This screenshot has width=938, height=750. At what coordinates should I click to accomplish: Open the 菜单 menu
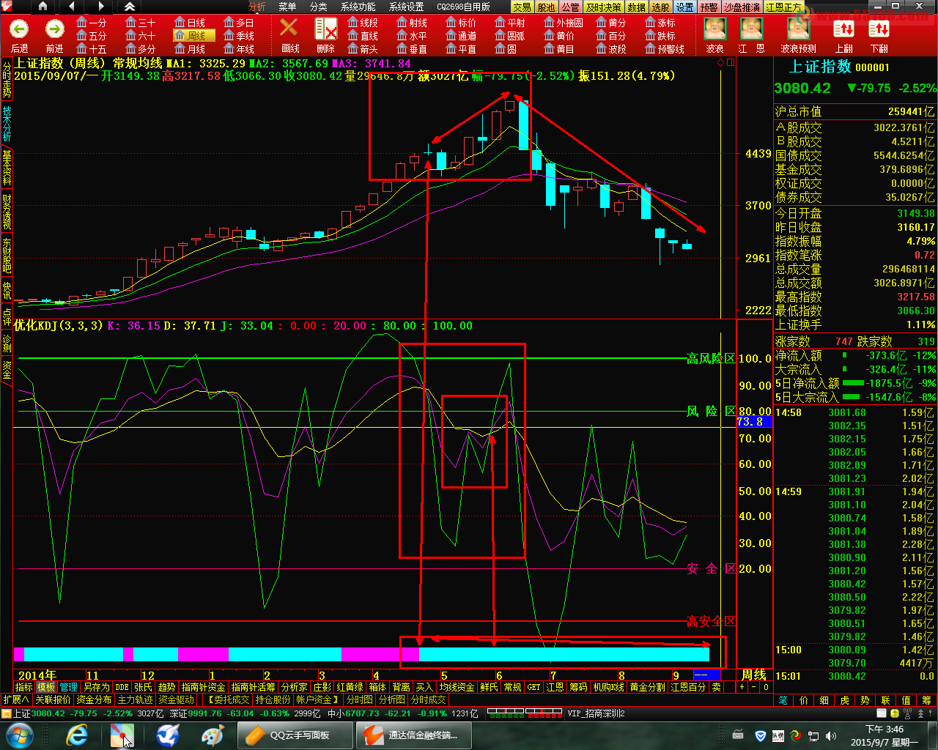[288, 7]
